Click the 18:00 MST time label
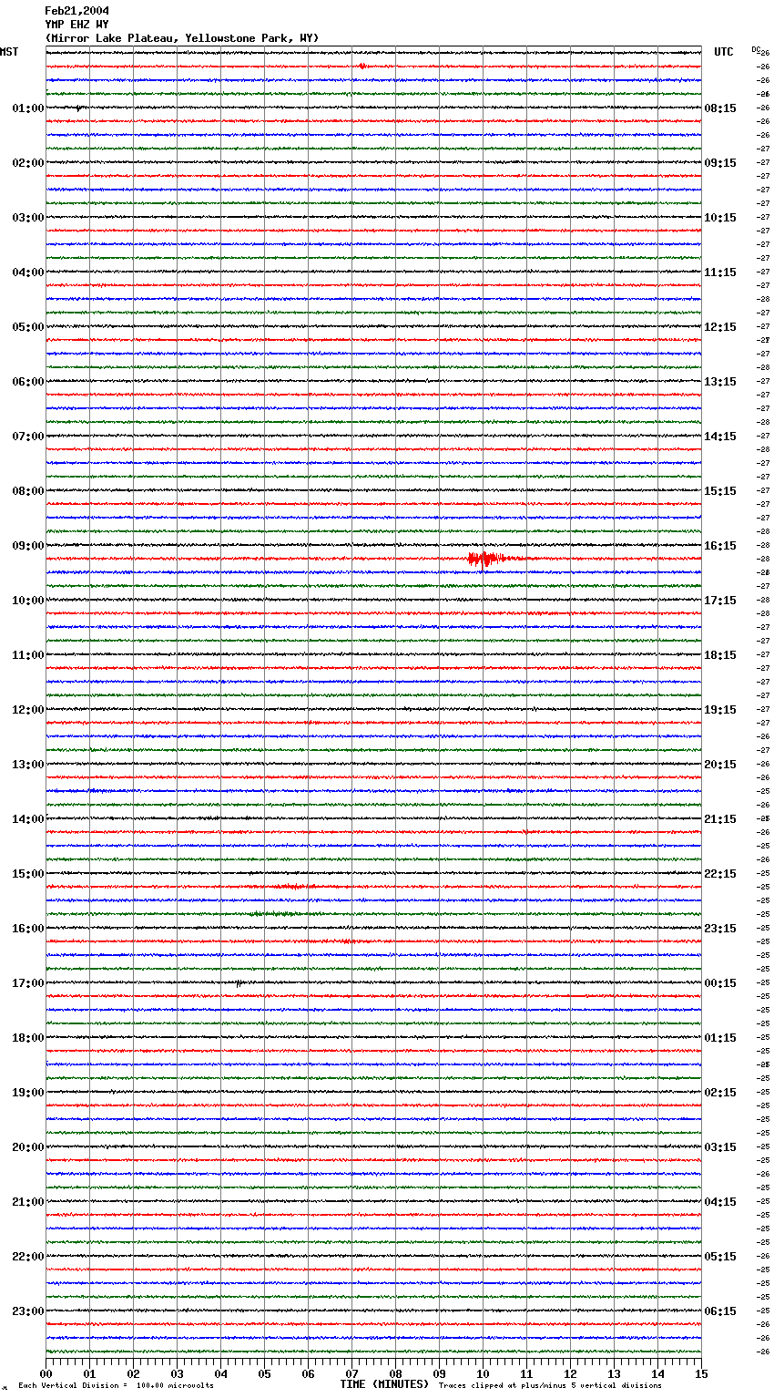This screenshot has width=774, height=1398. click(x=28, y=1038)
